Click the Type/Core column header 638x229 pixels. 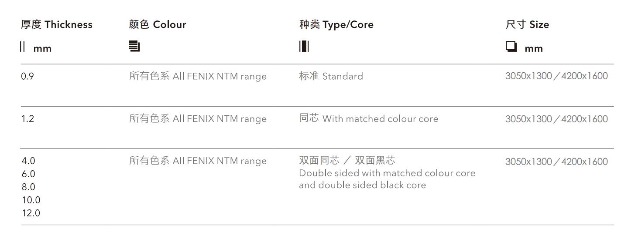tap(336, 25)
